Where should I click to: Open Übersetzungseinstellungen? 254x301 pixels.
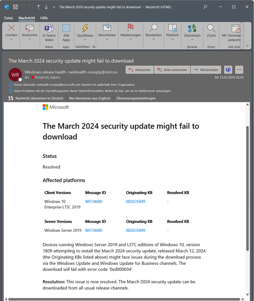(136, 98)
